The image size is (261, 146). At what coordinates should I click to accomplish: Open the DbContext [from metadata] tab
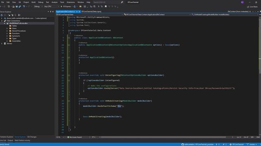click(x=238, y=12)
